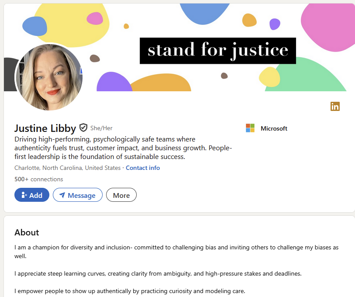Click the "stand for justice" banner text
The height and width of the screenshot is (297, 355).
(x=218, y=51)
